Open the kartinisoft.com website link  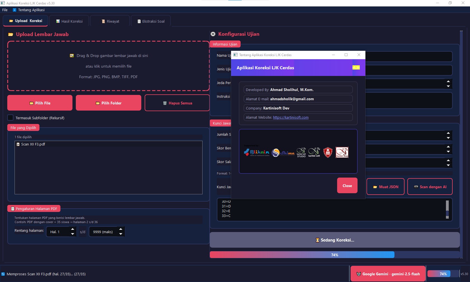click(x=291, y=118)
